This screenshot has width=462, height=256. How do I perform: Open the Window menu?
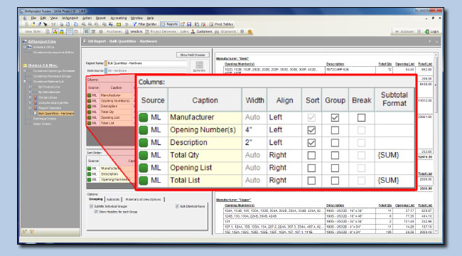(136, 18)
